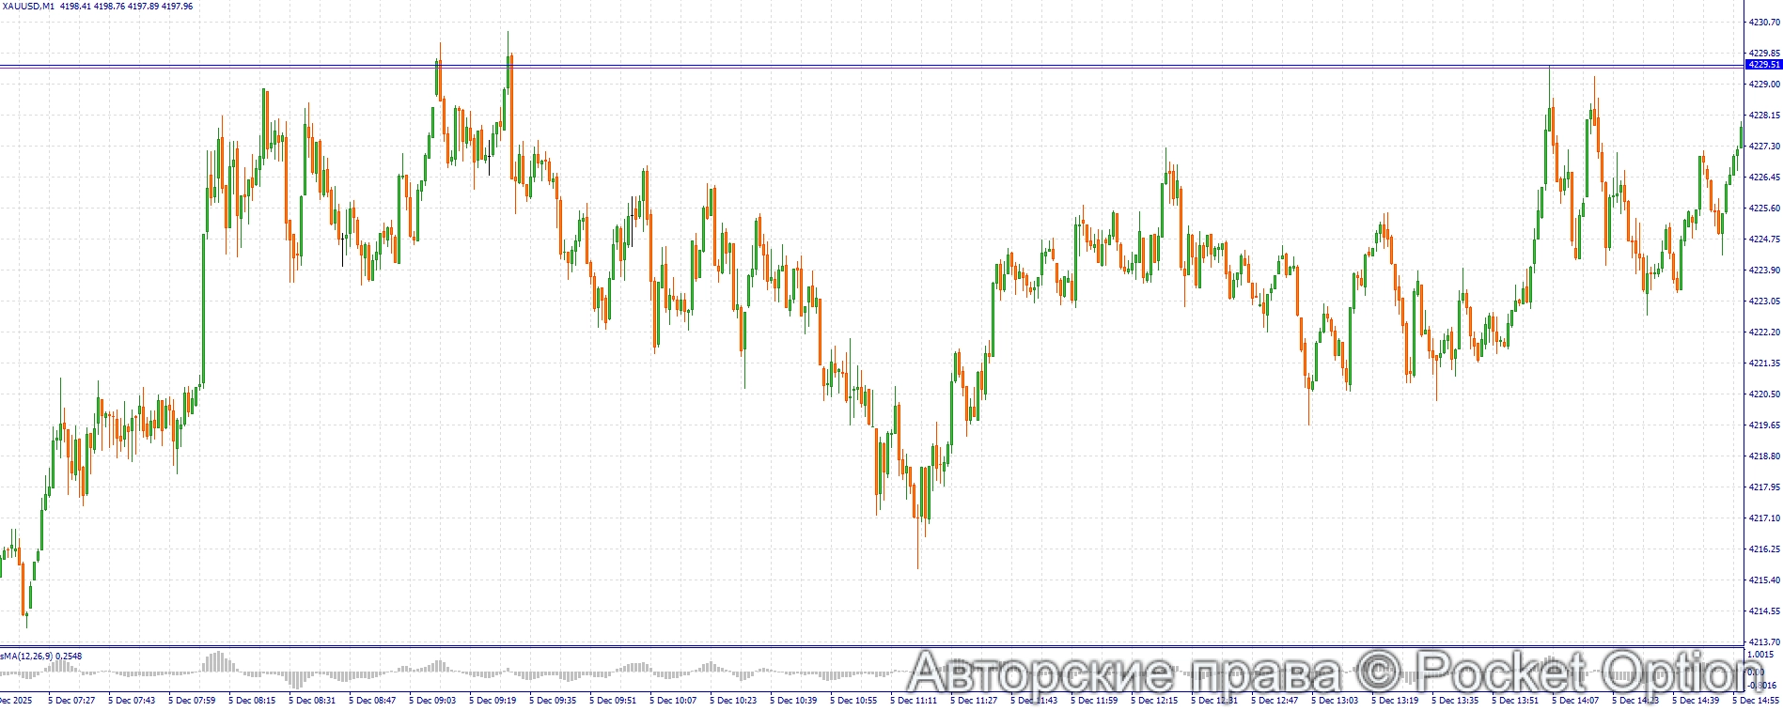
Task: Click the 4230.70 price axis label
Action: click(x=1762, y=23)
